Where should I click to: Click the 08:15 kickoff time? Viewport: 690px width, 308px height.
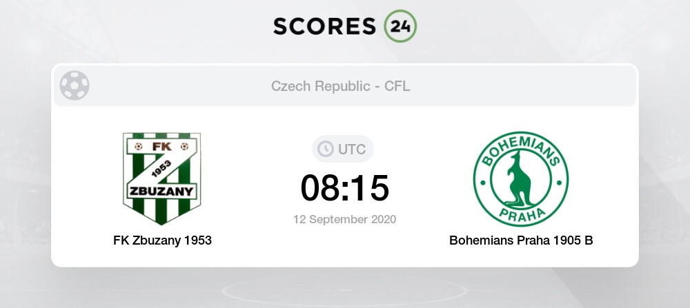tap(344, 188)
